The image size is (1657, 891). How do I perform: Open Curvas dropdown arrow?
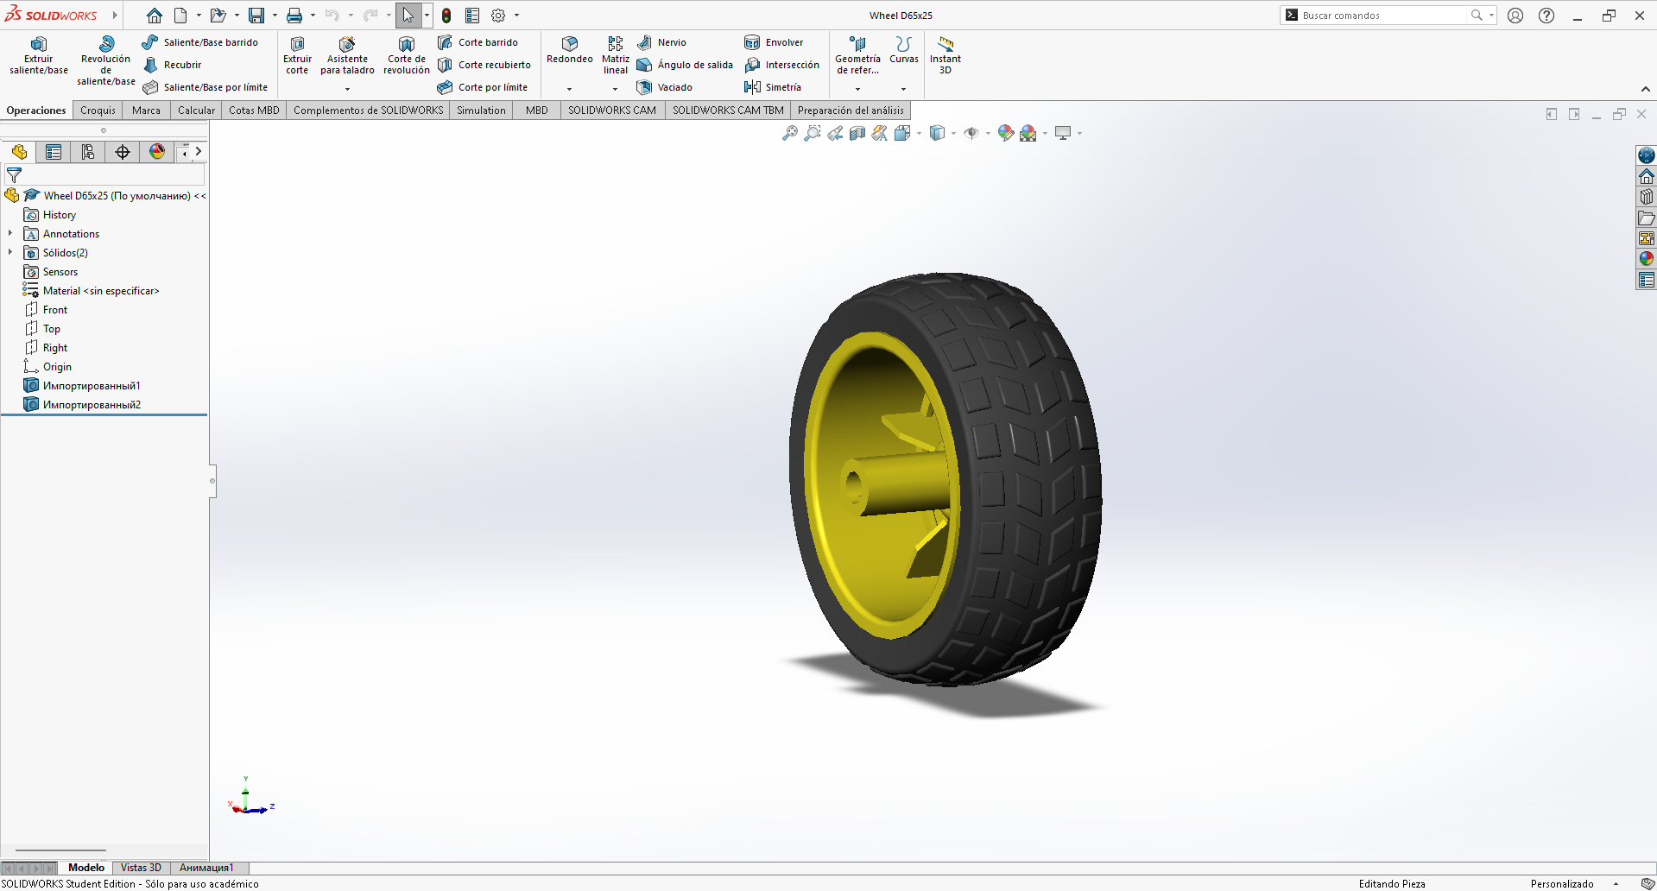click(x=903, y=89)
